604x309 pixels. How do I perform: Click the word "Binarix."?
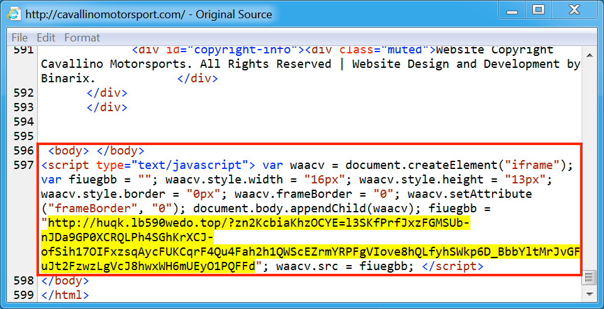point(68,79)
